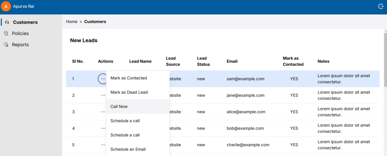Select Call Now in the actions menu
Screen dimensions: 387x156
(x=119, y=107)
